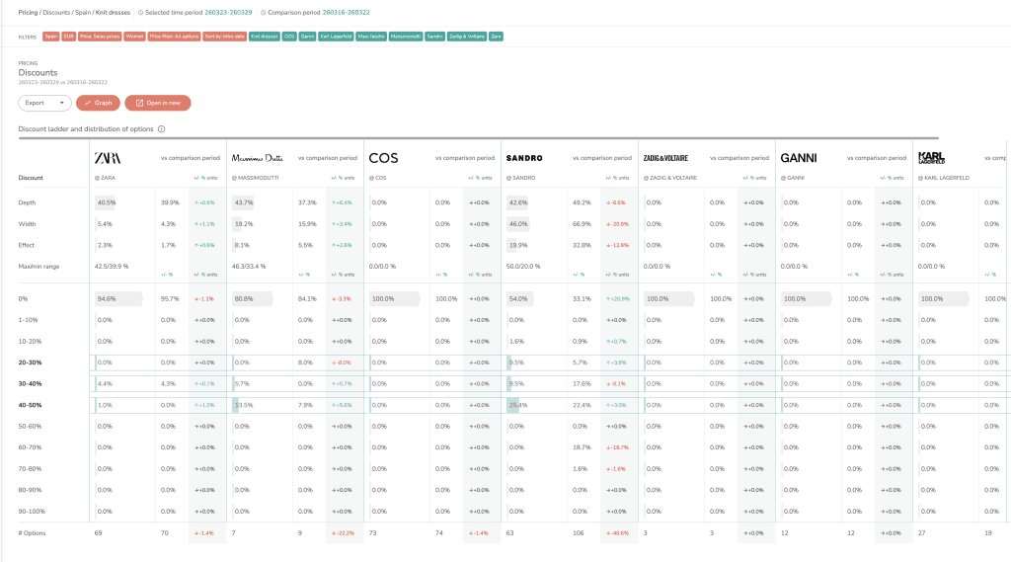The width and height of the screenshot is (1011, 562).
Task: Click the SANDRO brand logo
Action: 524,158
